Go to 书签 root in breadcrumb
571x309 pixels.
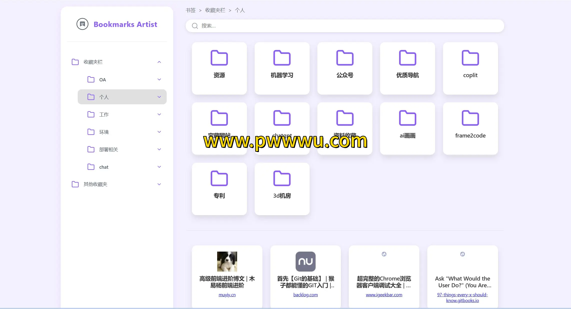click(190, 10)
